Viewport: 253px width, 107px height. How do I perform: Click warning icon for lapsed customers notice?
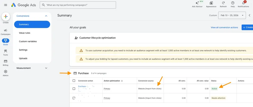[x=81, y=59]
